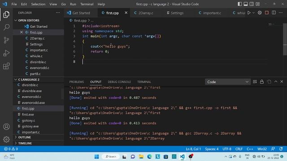
Task: Open File Explorer from the taskbar
Action: point(141,157)
